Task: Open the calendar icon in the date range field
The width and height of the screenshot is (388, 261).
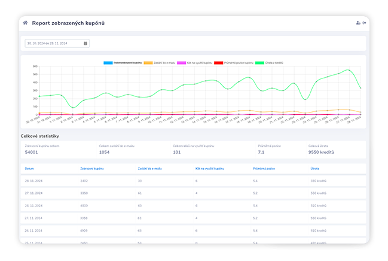Action: [85, 43]
